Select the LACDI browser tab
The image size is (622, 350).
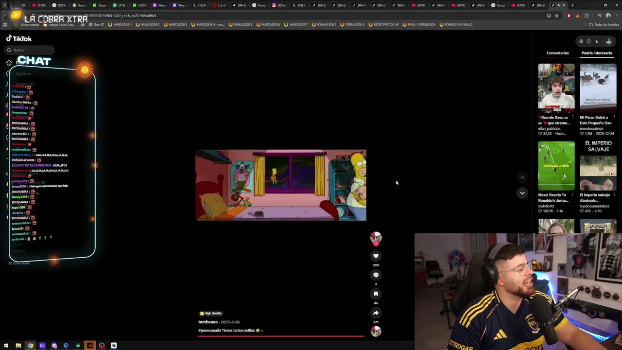[139, 5]
